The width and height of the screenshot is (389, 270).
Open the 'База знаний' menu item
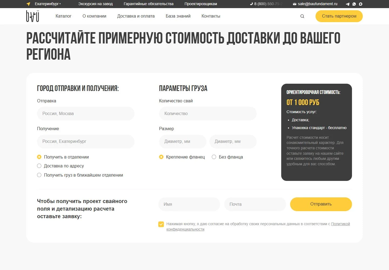[x=178, y=16]
